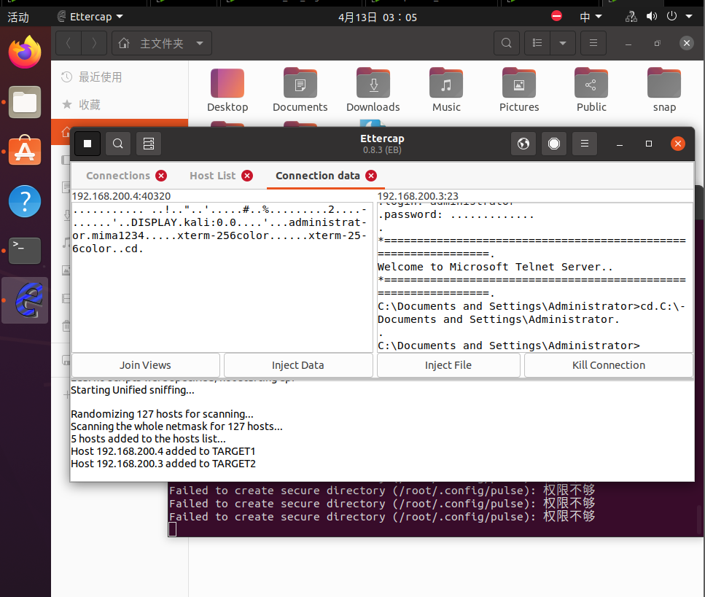Viewport: 705px width, 597px height.
Task: Open the Ettercap hamburger menu
Action: click(585, 144)
